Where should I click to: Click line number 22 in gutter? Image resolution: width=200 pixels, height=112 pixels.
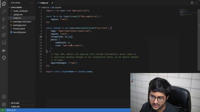pyautogui.click(x=41, y=72)
